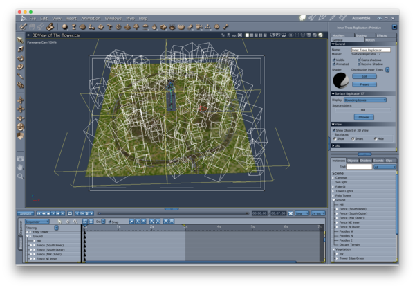415x288 pixels.
Task: Open the Insert menu
Action: [x=71, y=18]
